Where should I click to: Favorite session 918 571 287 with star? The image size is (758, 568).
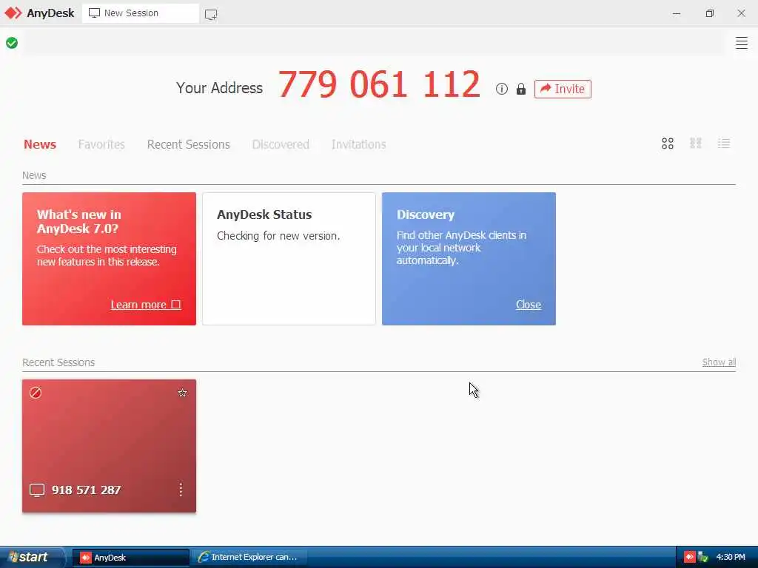click(x=182, y=393)
